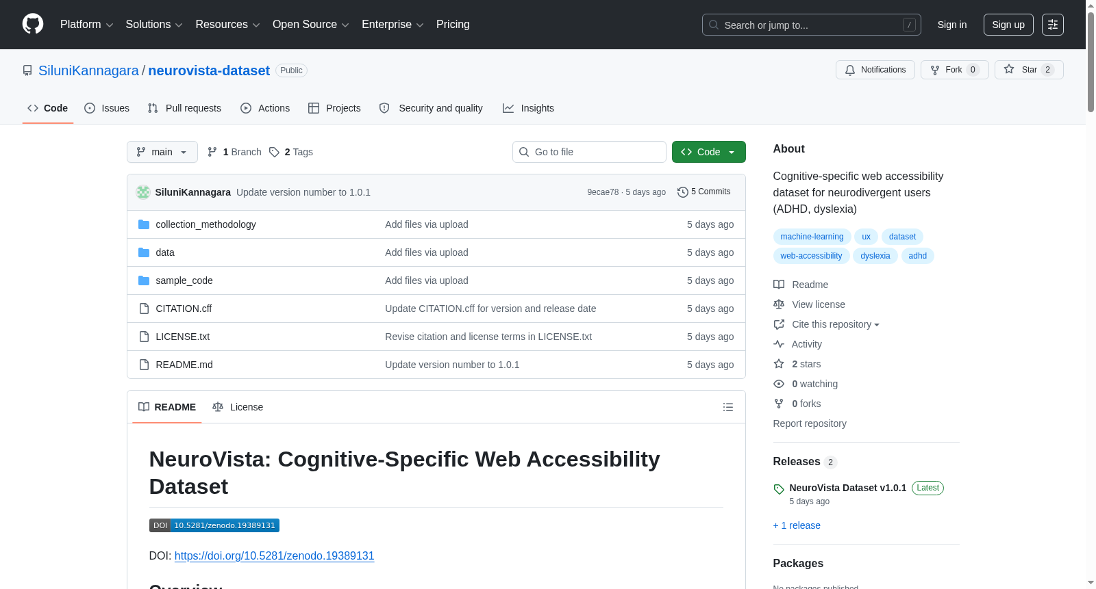Open the README.md file

coord(184,365)
